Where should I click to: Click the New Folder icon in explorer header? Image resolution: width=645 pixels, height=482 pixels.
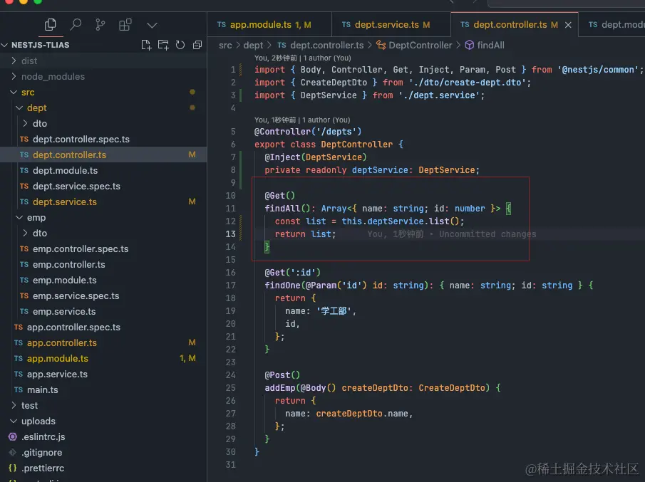(163, 45)
